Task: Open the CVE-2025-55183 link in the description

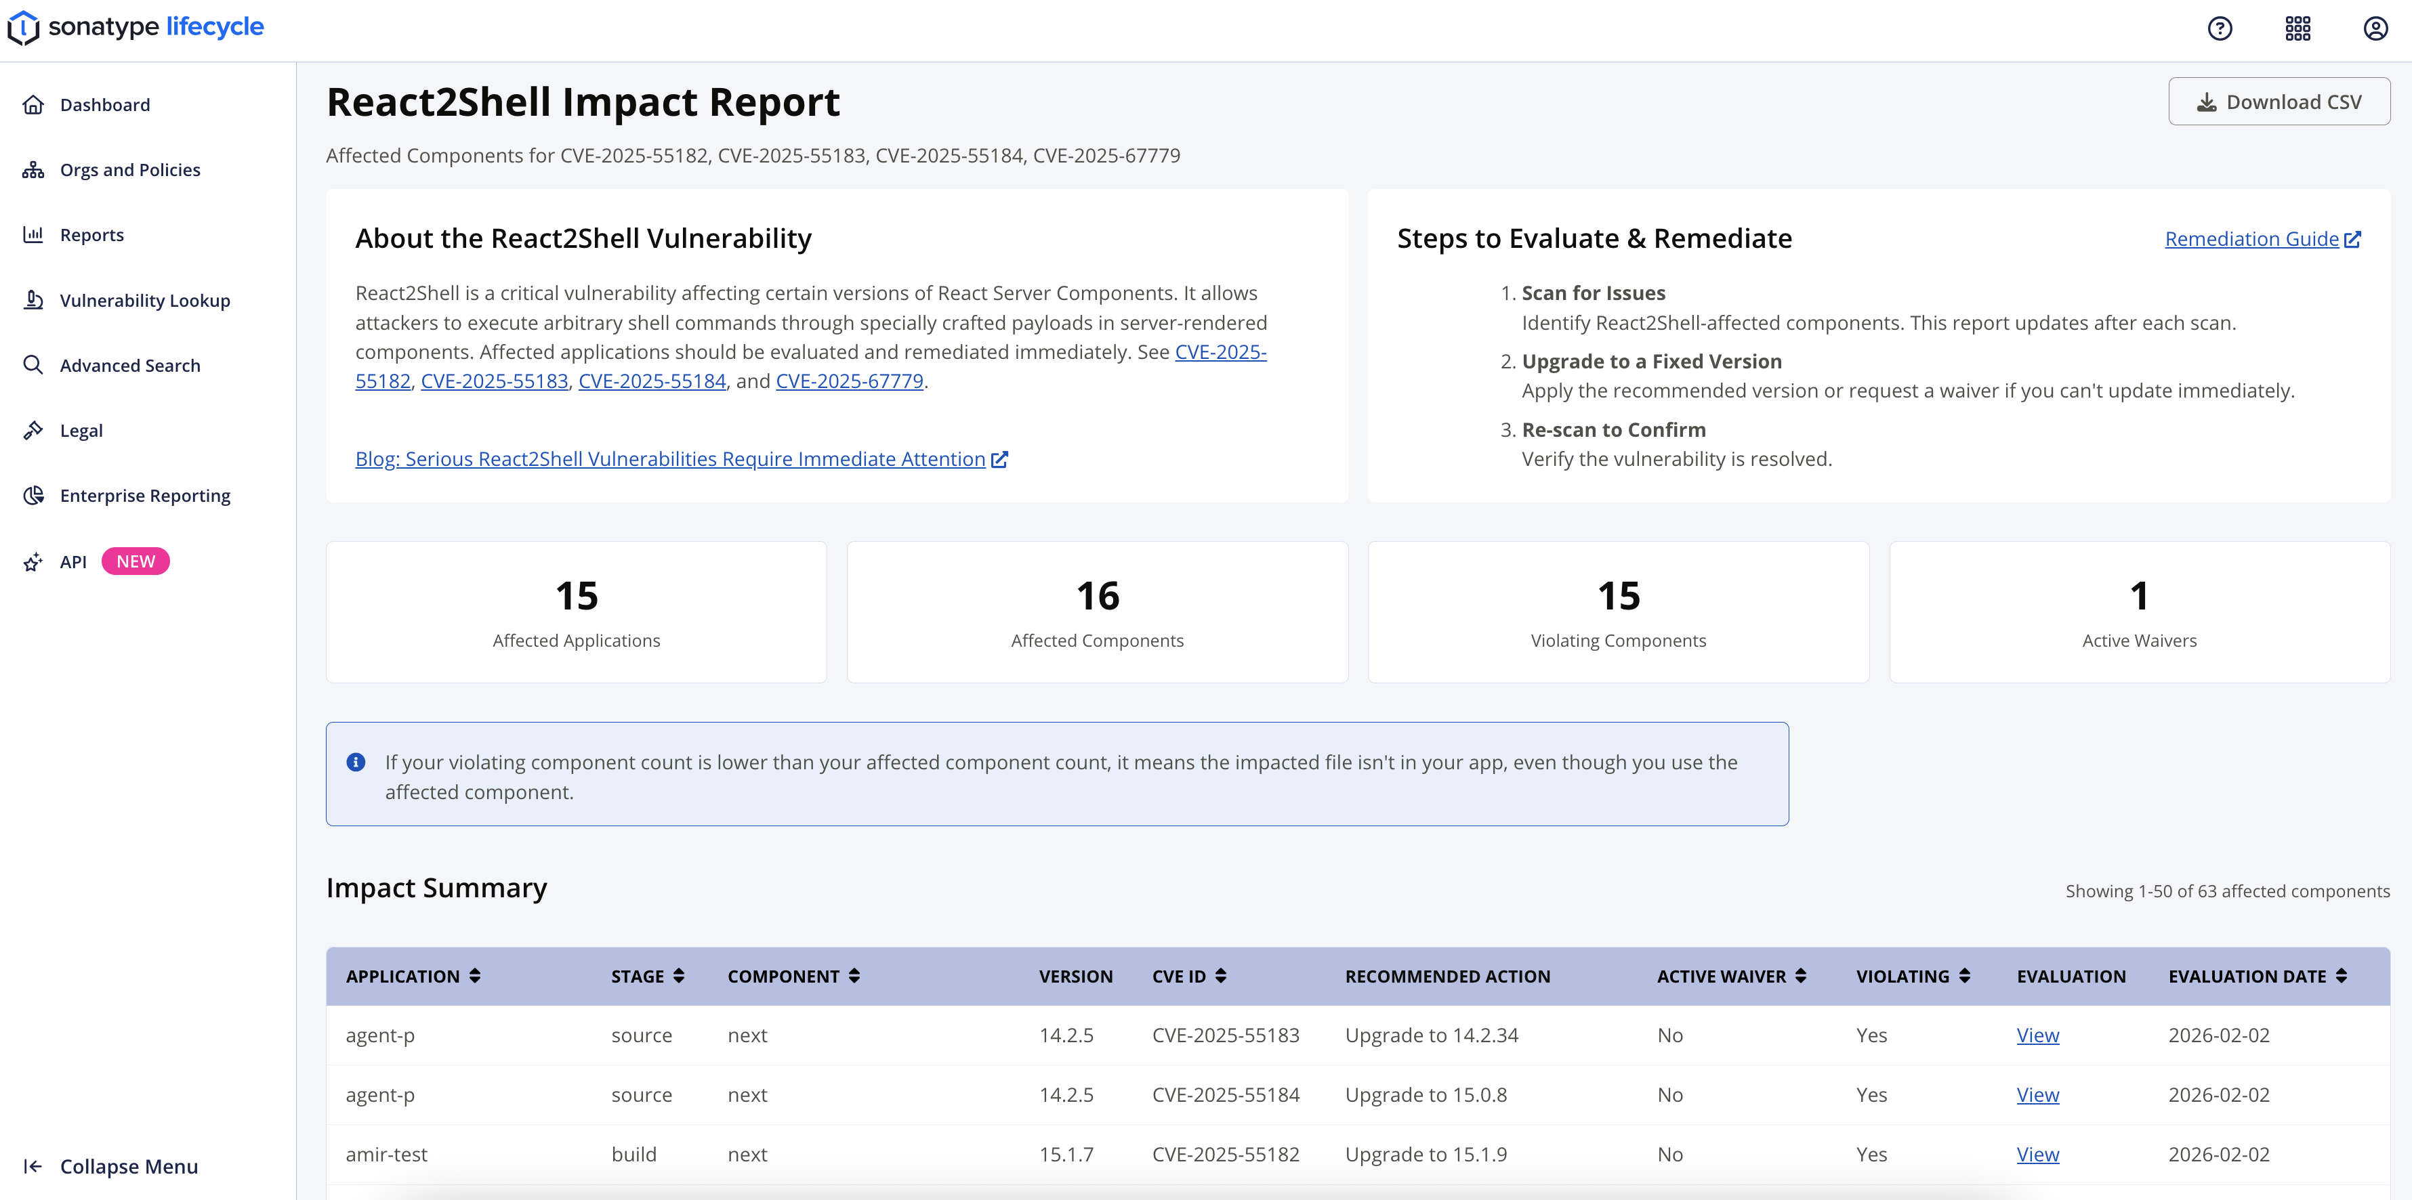Action: 495,381
